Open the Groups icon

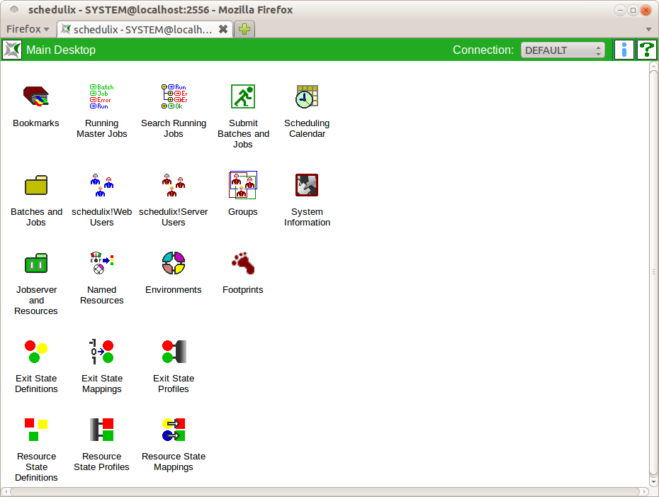tap(243, 185)
